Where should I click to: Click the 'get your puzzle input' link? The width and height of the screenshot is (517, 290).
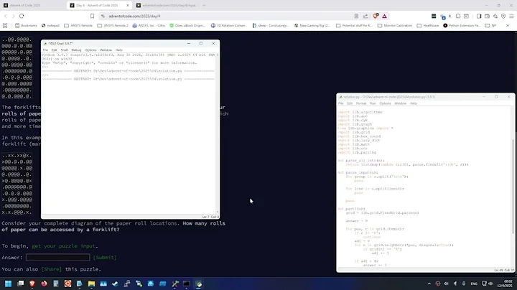tap(64, 246)
